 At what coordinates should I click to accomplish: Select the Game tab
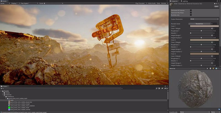[4, 1]
